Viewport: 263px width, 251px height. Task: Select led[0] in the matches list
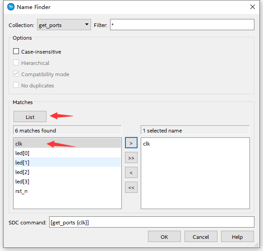click(67, 153)
